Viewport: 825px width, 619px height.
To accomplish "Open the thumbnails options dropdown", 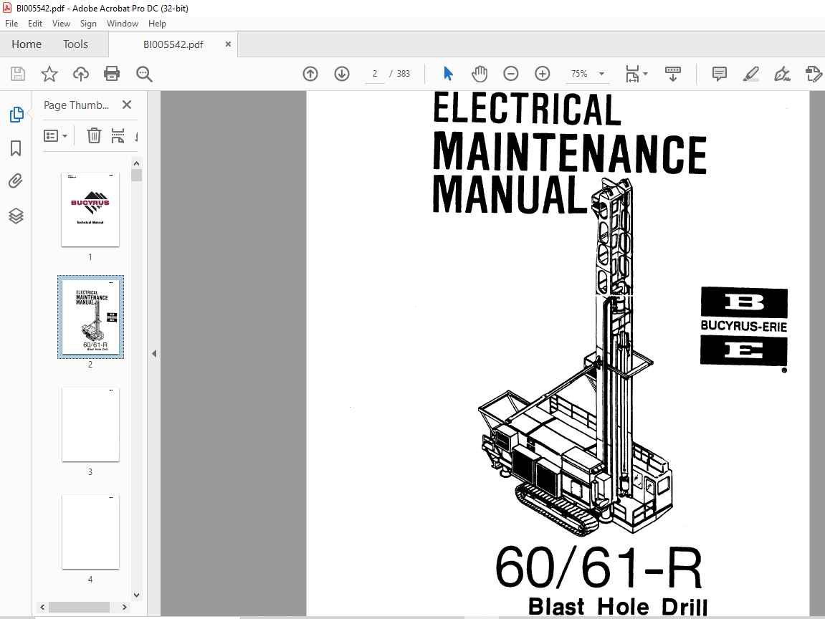I will 55,136.
